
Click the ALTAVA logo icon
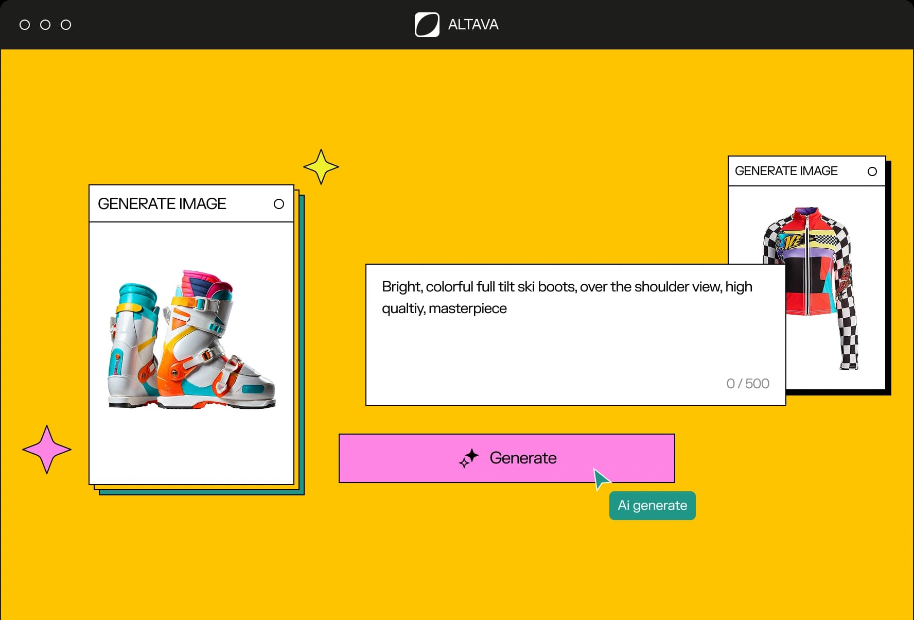[x=427, y=25]
